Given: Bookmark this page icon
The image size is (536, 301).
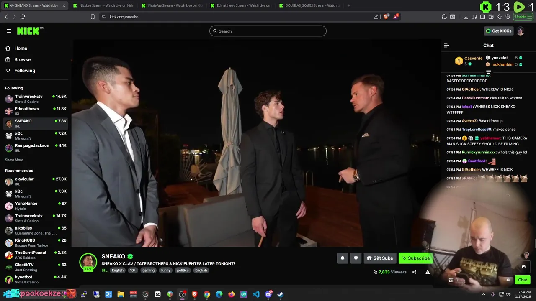Looking at the screenshot, I should [x=93, y=17].
